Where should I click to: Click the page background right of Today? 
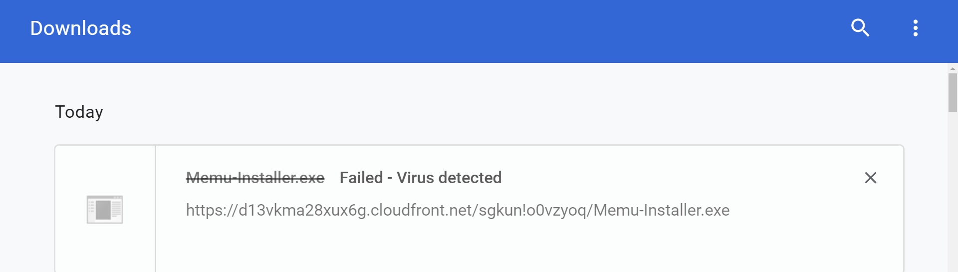[x=449, y=112]
